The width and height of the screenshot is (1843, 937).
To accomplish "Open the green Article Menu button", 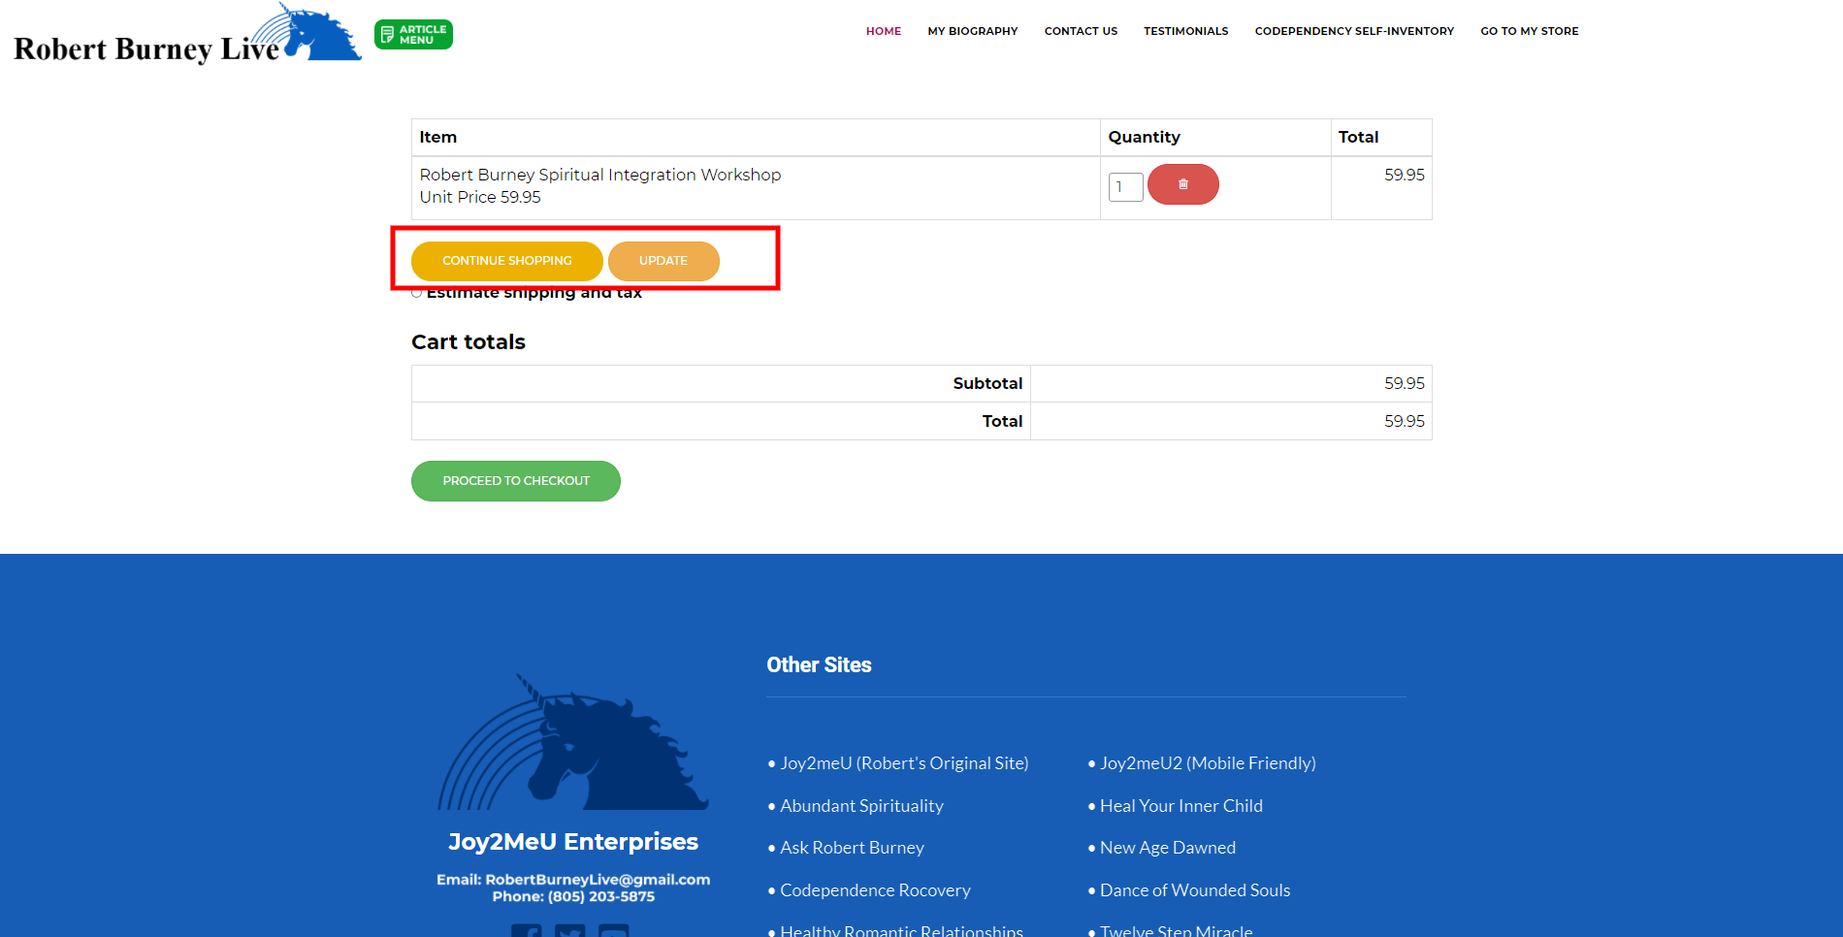I will [x=413, y=35].
